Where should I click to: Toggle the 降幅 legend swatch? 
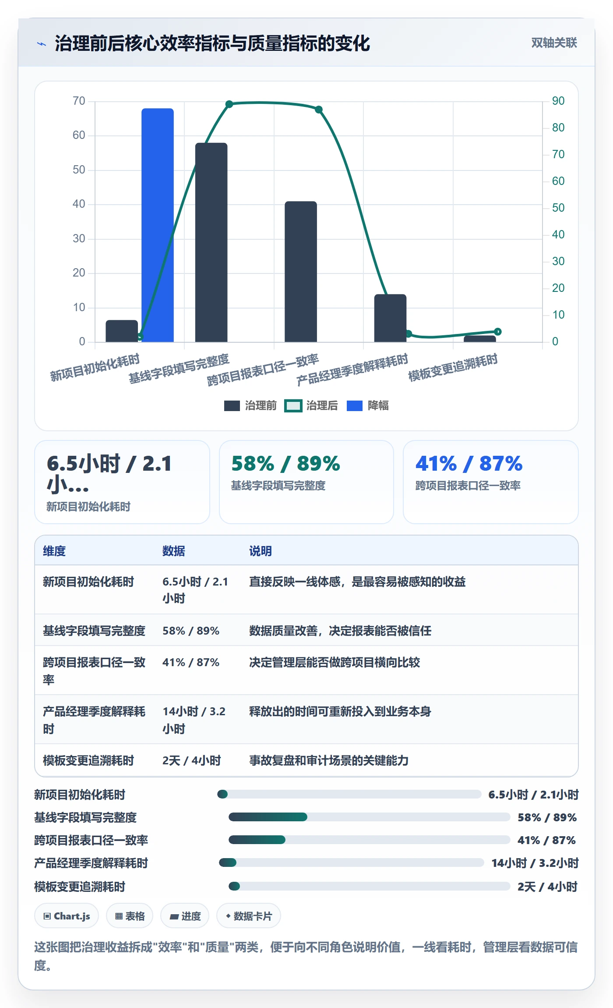point(354,406)
